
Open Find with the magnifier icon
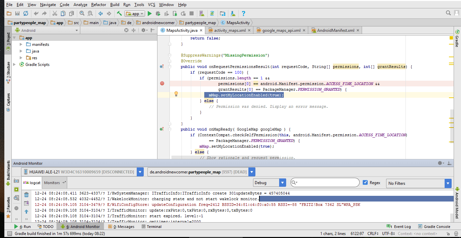(x=82, y=14)
